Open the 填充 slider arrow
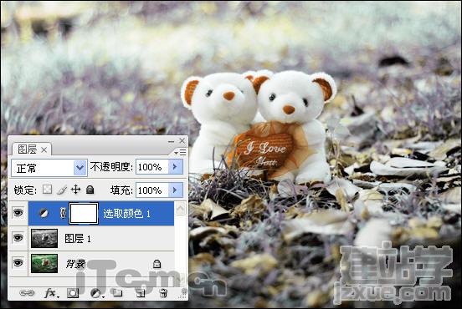Screen dimensions: 462x309 pos(175,190)
